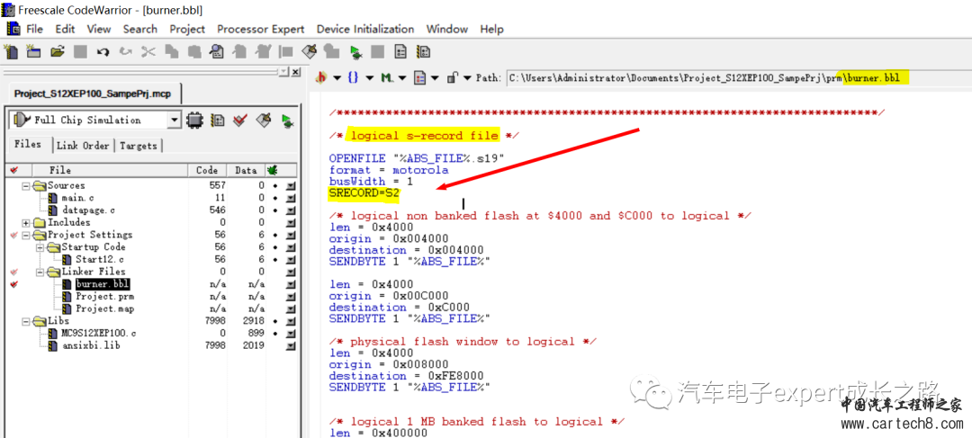Switch to the Link Order tab
This screenshot has height=438, width=972.
83,146
